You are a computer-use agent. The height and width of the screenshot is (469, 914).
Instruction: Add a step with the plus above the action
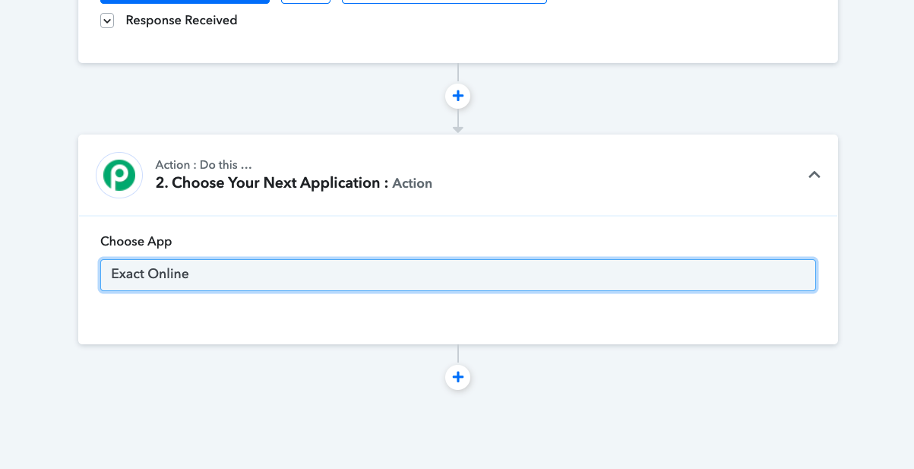click(458, 97)
